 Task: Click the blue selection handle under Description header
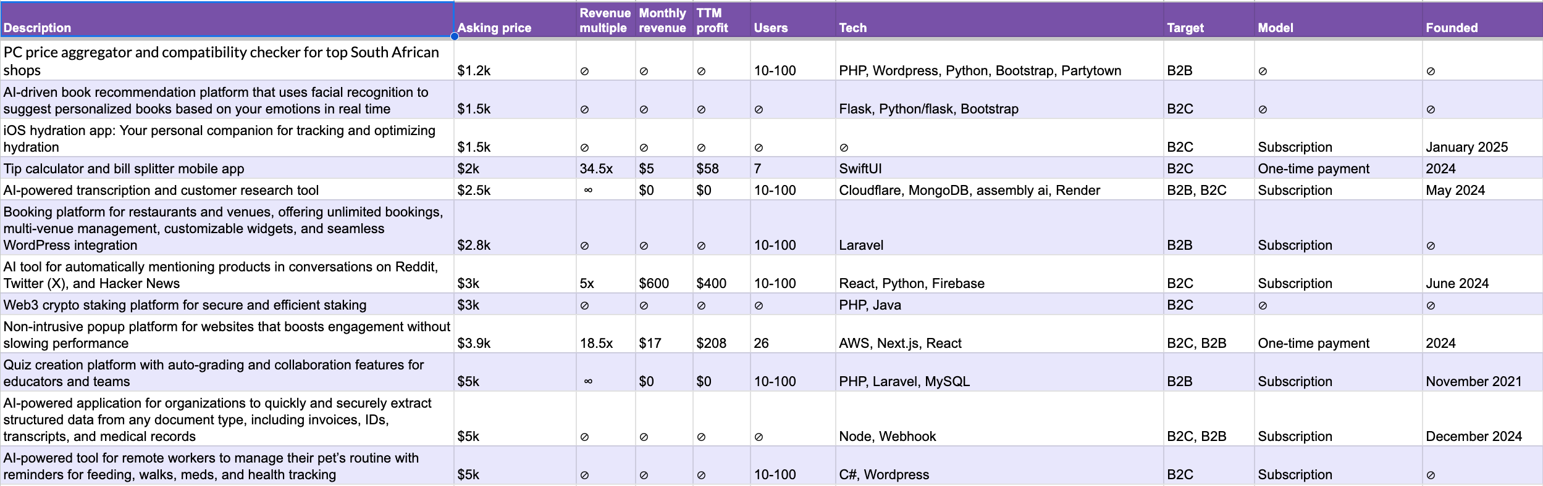click(x=454, y=36)
